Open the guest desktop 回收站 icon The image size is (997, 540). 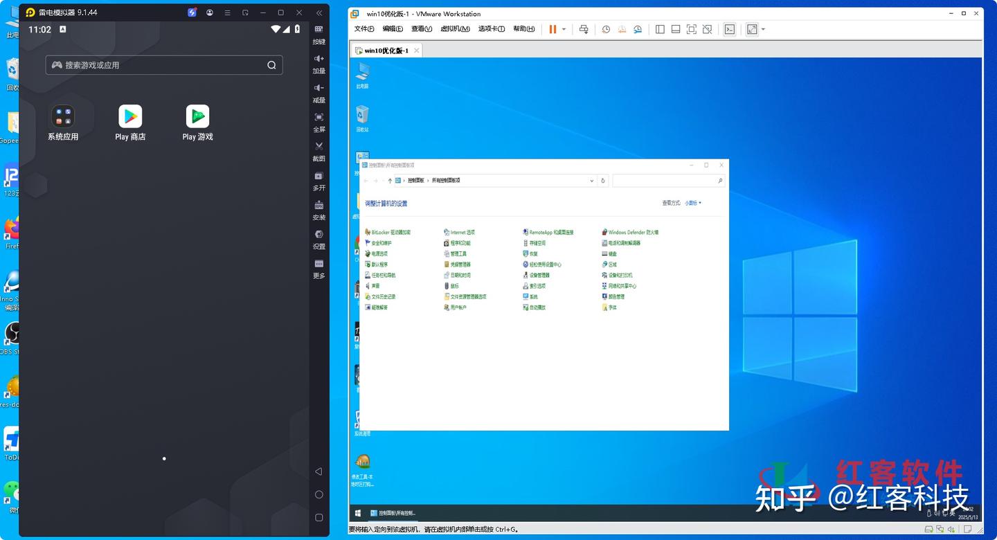362,119
